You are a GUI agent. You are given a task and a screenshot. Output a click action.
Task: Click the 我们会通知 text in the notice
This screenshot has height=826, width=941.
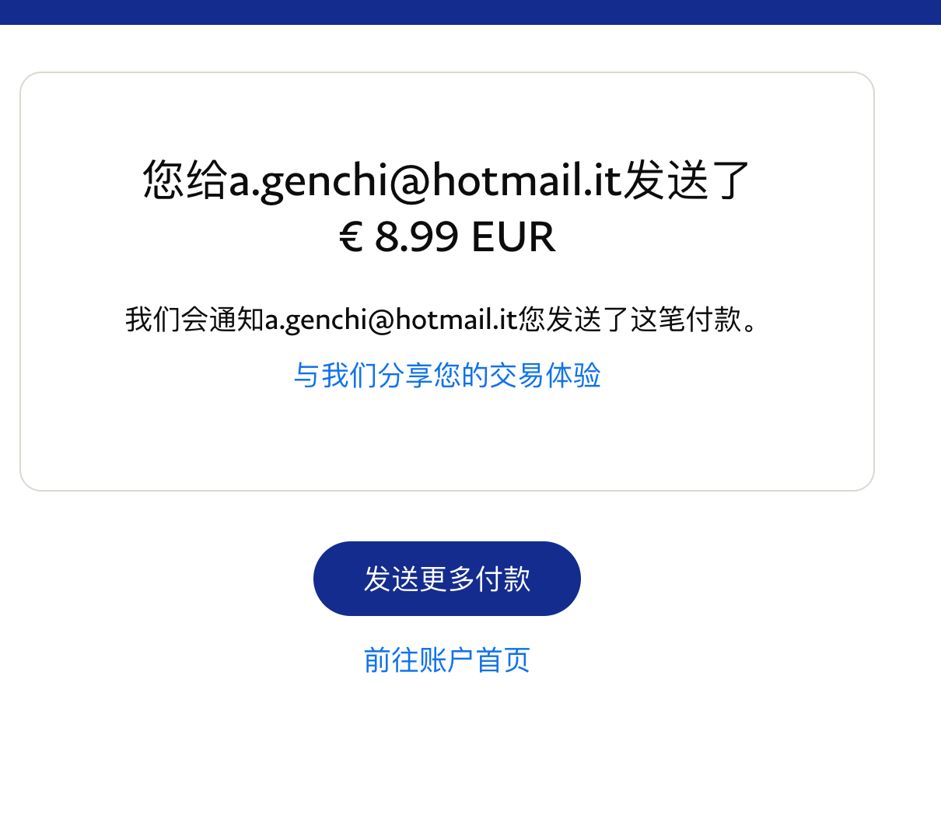pyautogui.click(x=195, y=320)
